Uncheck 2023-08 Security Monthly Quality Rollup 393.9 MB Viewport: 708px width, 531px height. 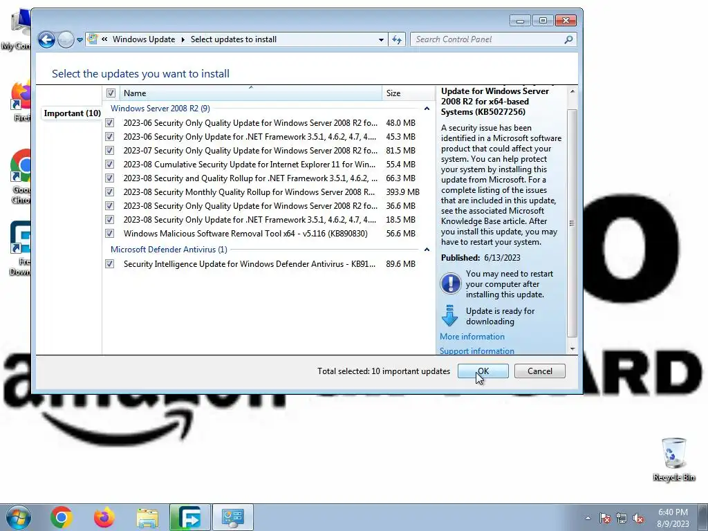(x=110, y=192)
